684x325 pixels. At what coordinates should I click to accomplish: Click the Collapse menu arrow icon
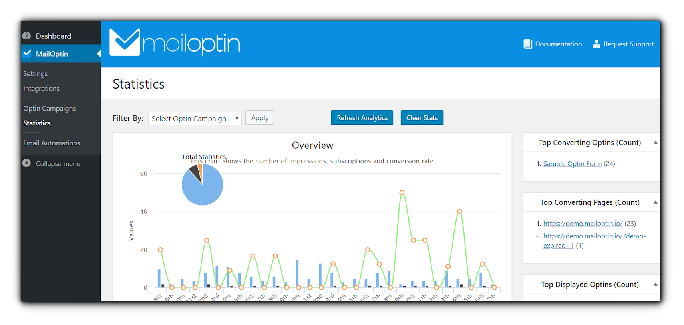click(27, 163)
